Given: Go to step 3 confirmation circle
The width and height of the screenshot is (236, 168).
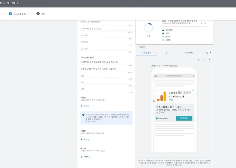Looking at the screenshot, I should click(38, 14).
